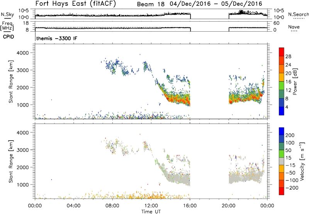Click the 3000 tick in the power panel
The image size is (309, 214).
22,70
